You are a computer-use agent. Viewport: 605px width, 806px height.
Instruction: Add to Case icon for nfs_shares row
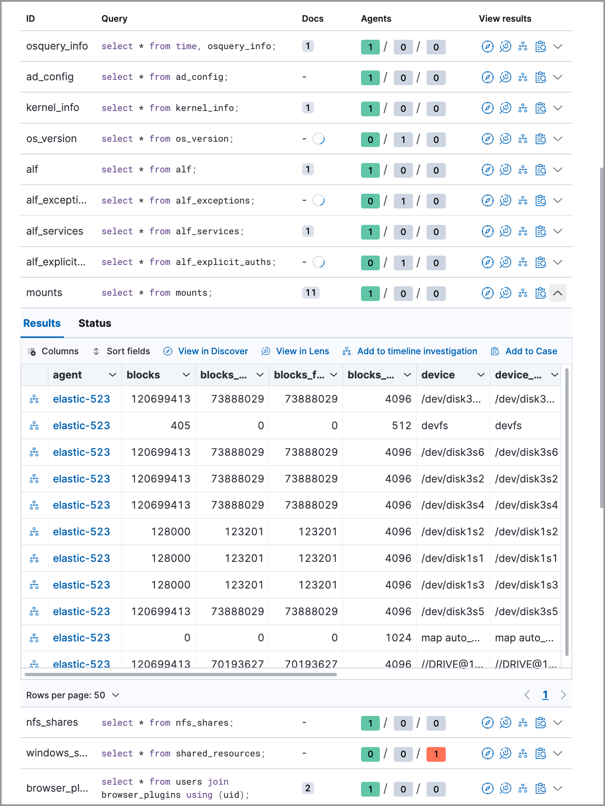click(541, 723)
